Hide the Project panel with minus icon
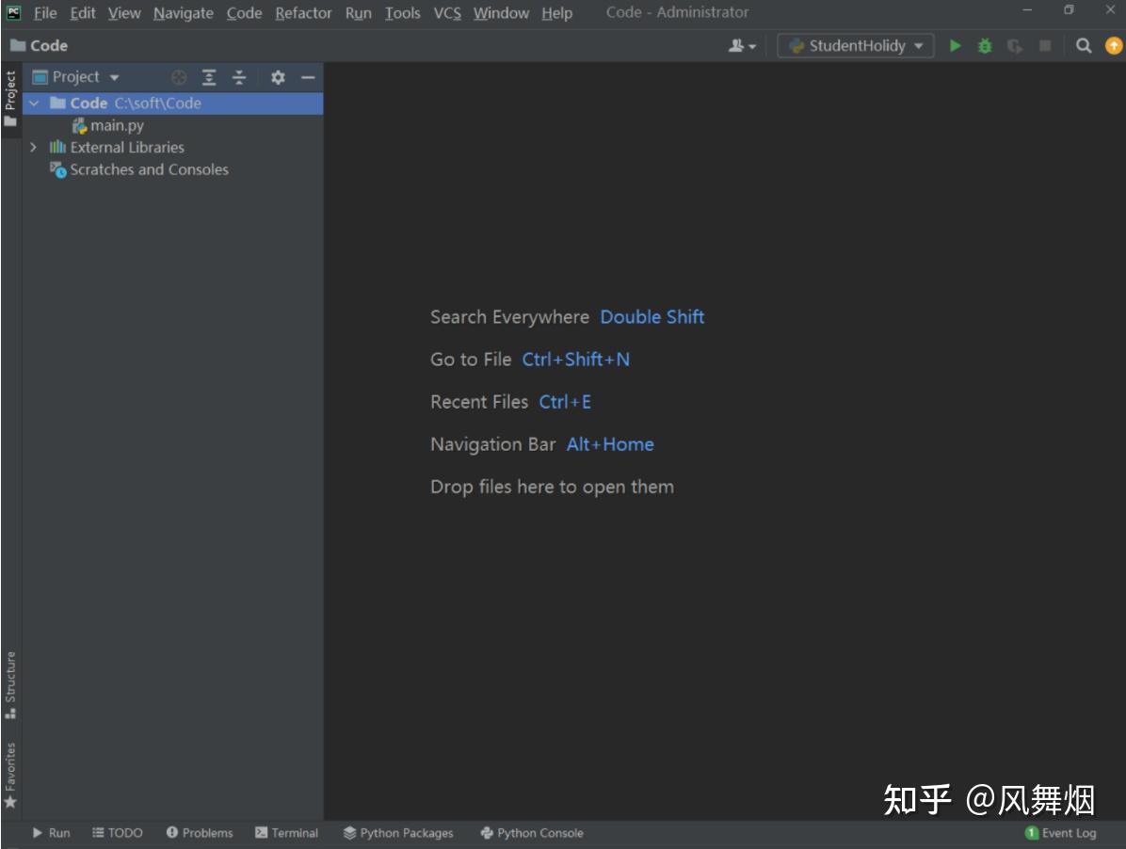Image resolution: width=1126 pixels, height=849 pixels. pyautogui.click(x=308, y=77)
